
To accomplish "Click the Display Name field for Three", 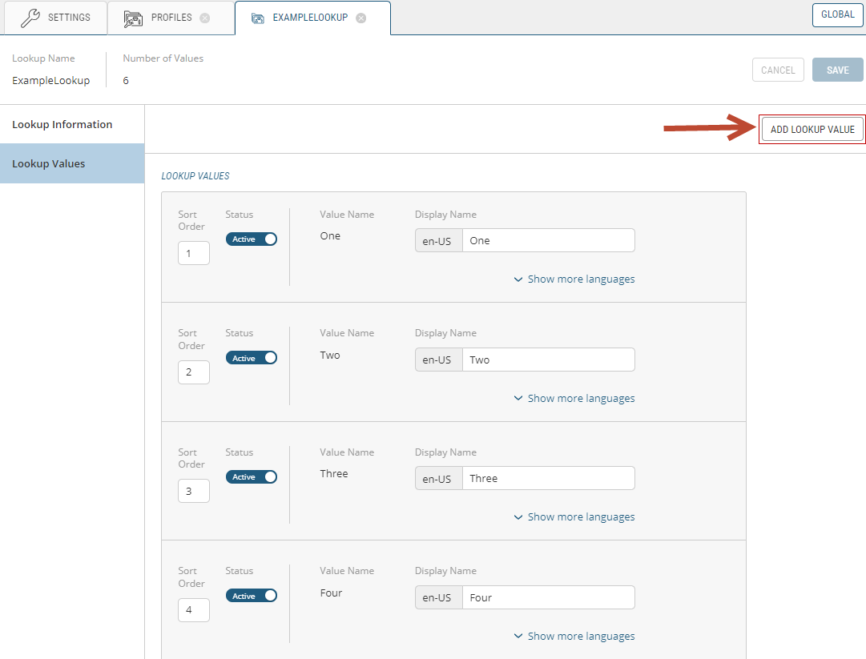I will [548, 479].
